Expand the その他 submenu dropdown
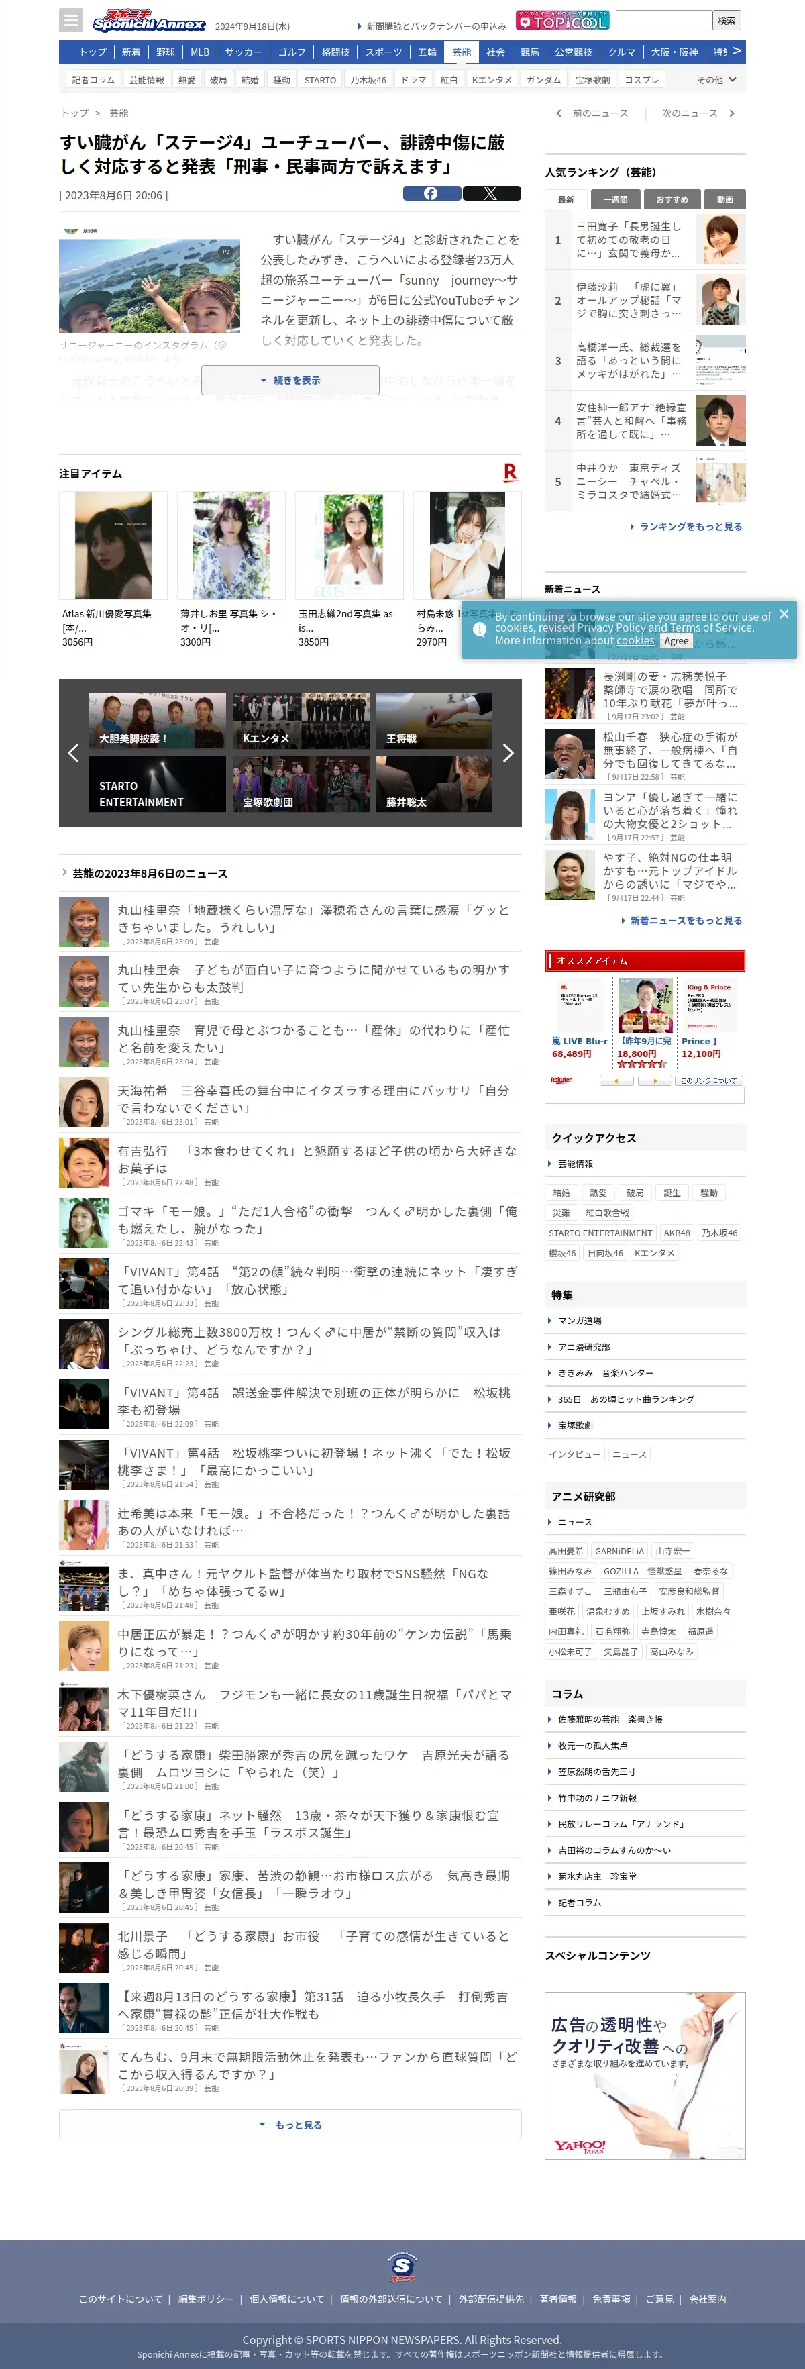This screenshot has height=2369, width=805. pos(716,80)
